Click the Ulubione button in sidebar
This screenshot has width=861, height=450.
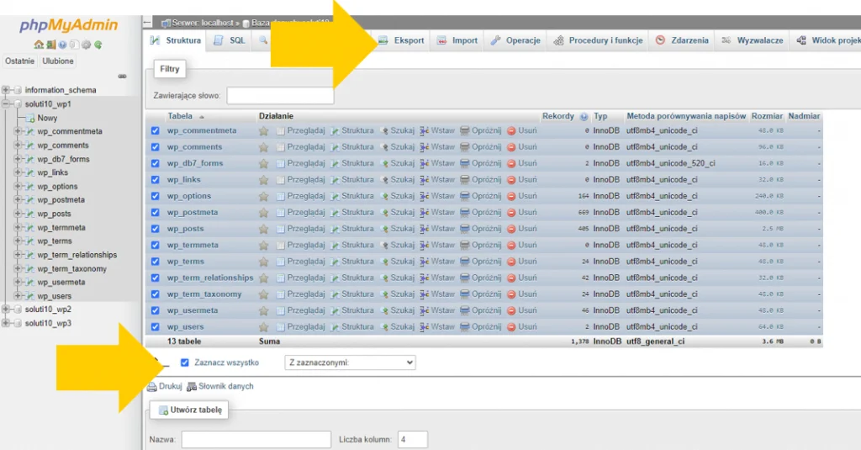58,61
